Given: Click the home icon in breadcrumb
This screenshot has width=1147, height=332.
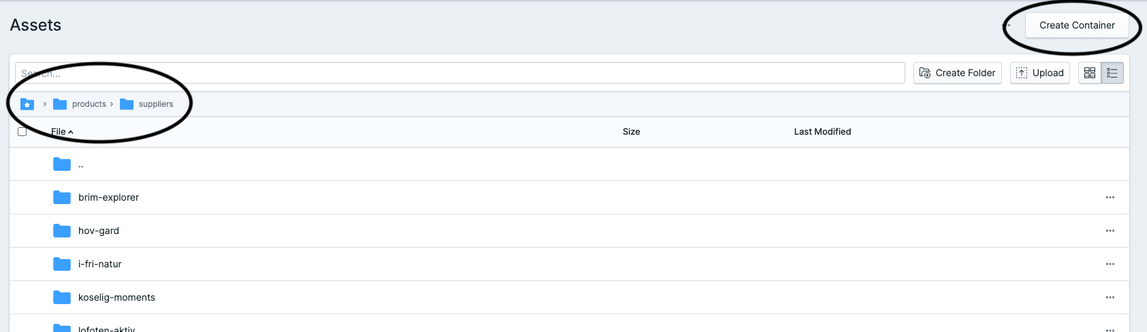Looking at the screenshot, I should [27, 104].
